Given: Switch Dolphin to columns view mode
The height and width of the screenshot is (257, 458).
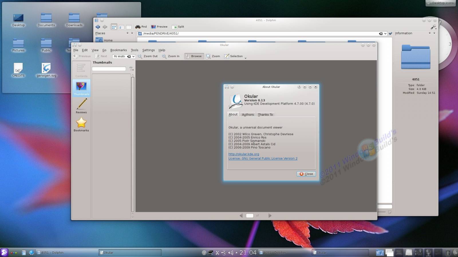Looking at the screenshot, I should [129, 27].
